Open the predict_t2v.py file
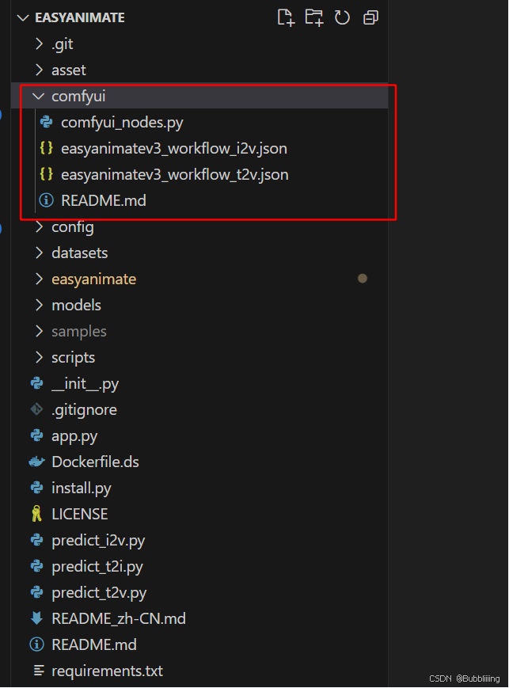 click(x=99, y=593)
